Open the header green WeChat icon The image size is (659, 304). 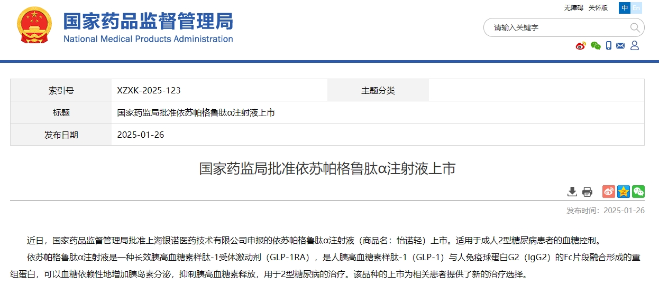[596, 46]
